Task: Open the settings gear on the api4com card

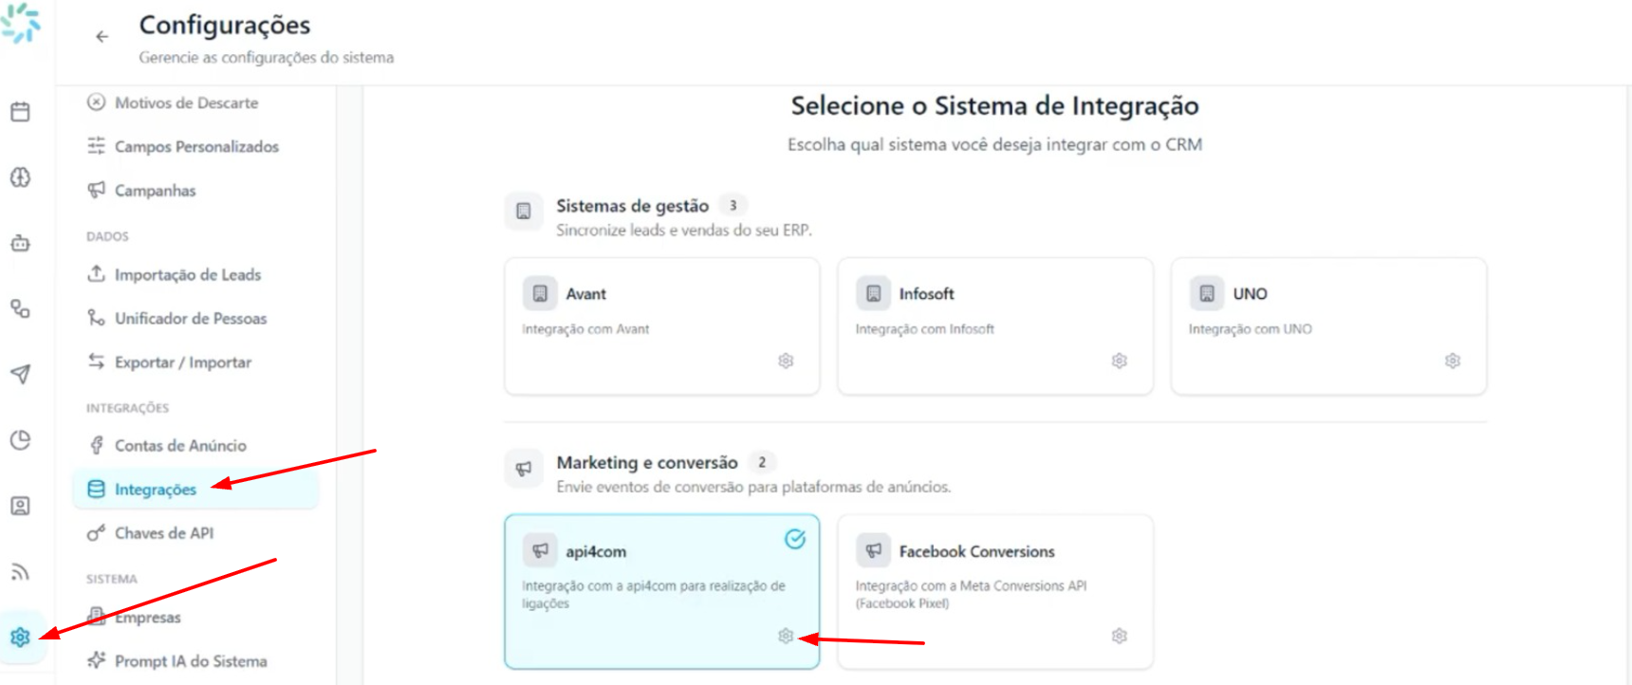Action: coord(786,636)
